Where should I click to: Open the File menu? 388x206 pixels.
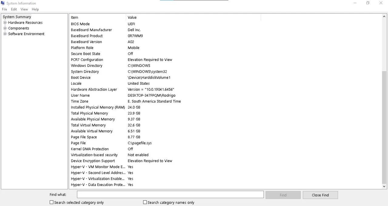click(4, 9)
